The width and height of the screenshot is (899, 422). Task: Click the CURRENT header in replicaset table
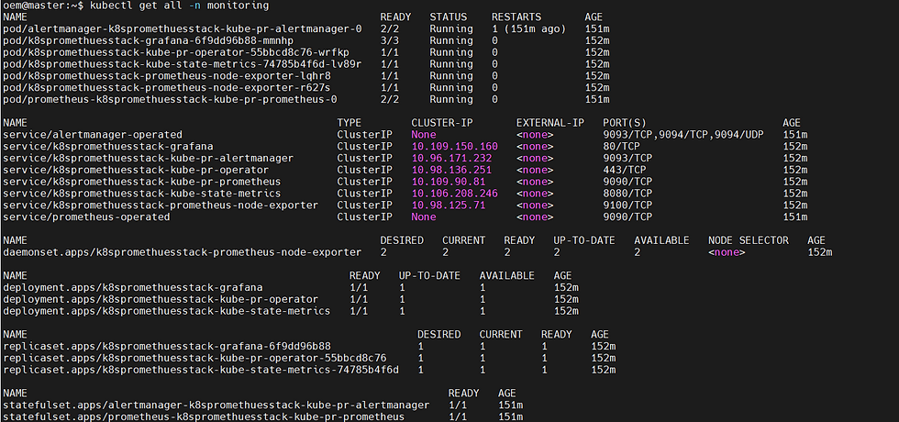click(501, 334)
